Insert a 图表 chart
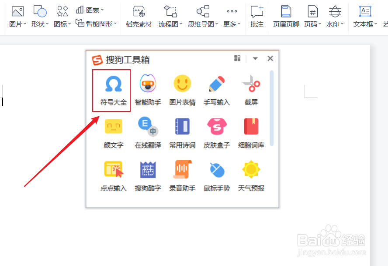The width and height of the screenshot is (388, 266). [90, 10]
